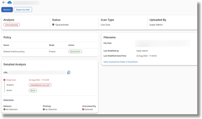Screen dimensions: 202x119
Task: Click the red Detected icon under Untrustworthy
Action: click(83, 109)
